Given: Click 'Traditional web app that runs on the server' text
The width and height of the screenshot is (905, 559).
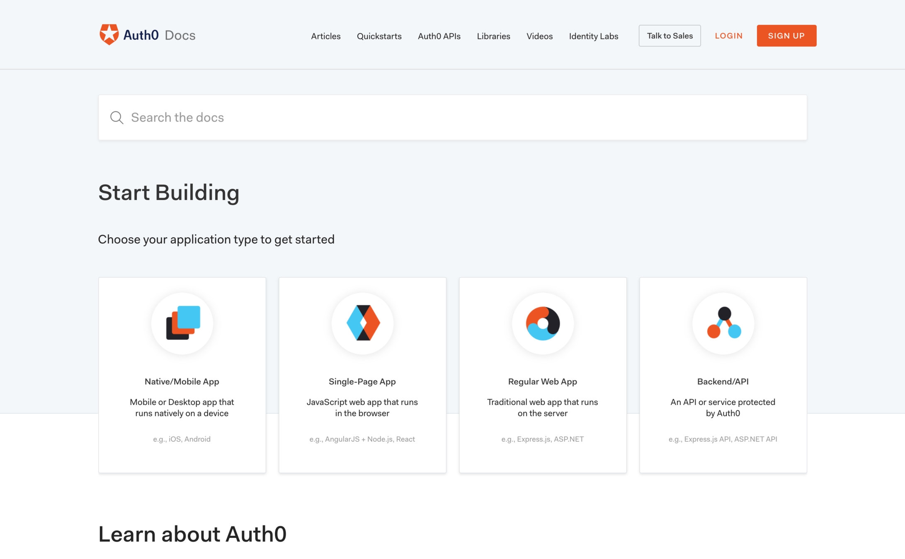Looking at the screenshot, I should tap(543, 407).
